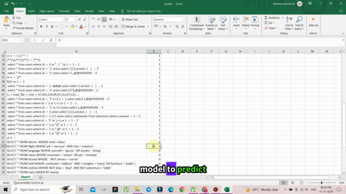This screenshot has height=194, width=346.
Task: Open the Merge & Center dropdown arrow
Action: pyautogui.click(x=148, y=26)
